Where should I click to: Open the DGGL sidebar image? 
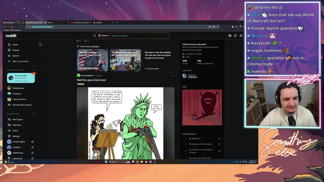(x=202, y=107)
